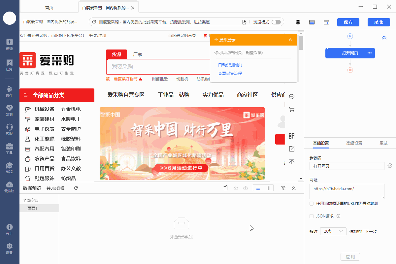Expand 全部商品分类 category menu
Image resolution: width=396 pixels, height=264 pixels.
[x=57, y=95]
